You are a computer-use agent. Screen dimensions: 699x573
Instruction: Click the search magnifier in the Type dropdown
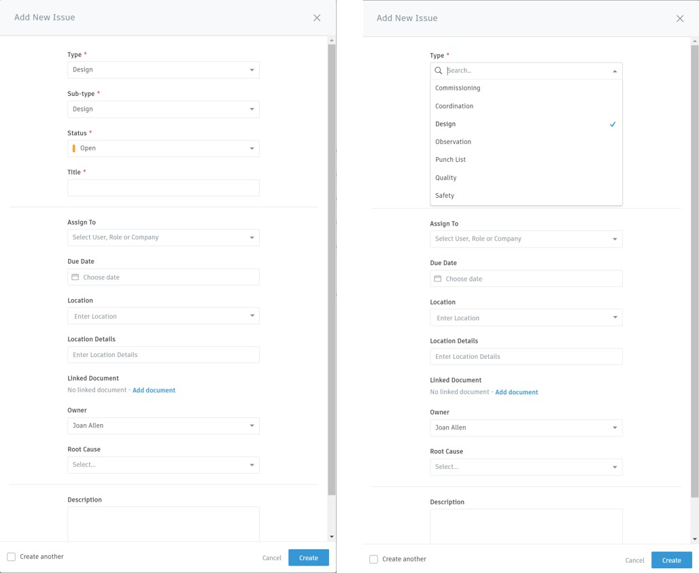tap(438, 70)
